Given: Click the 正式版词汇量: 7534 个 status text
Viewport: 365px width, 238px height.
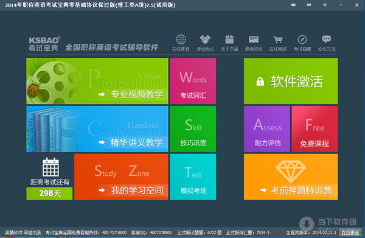Looking at the screenshot, I should pos(248,233).
